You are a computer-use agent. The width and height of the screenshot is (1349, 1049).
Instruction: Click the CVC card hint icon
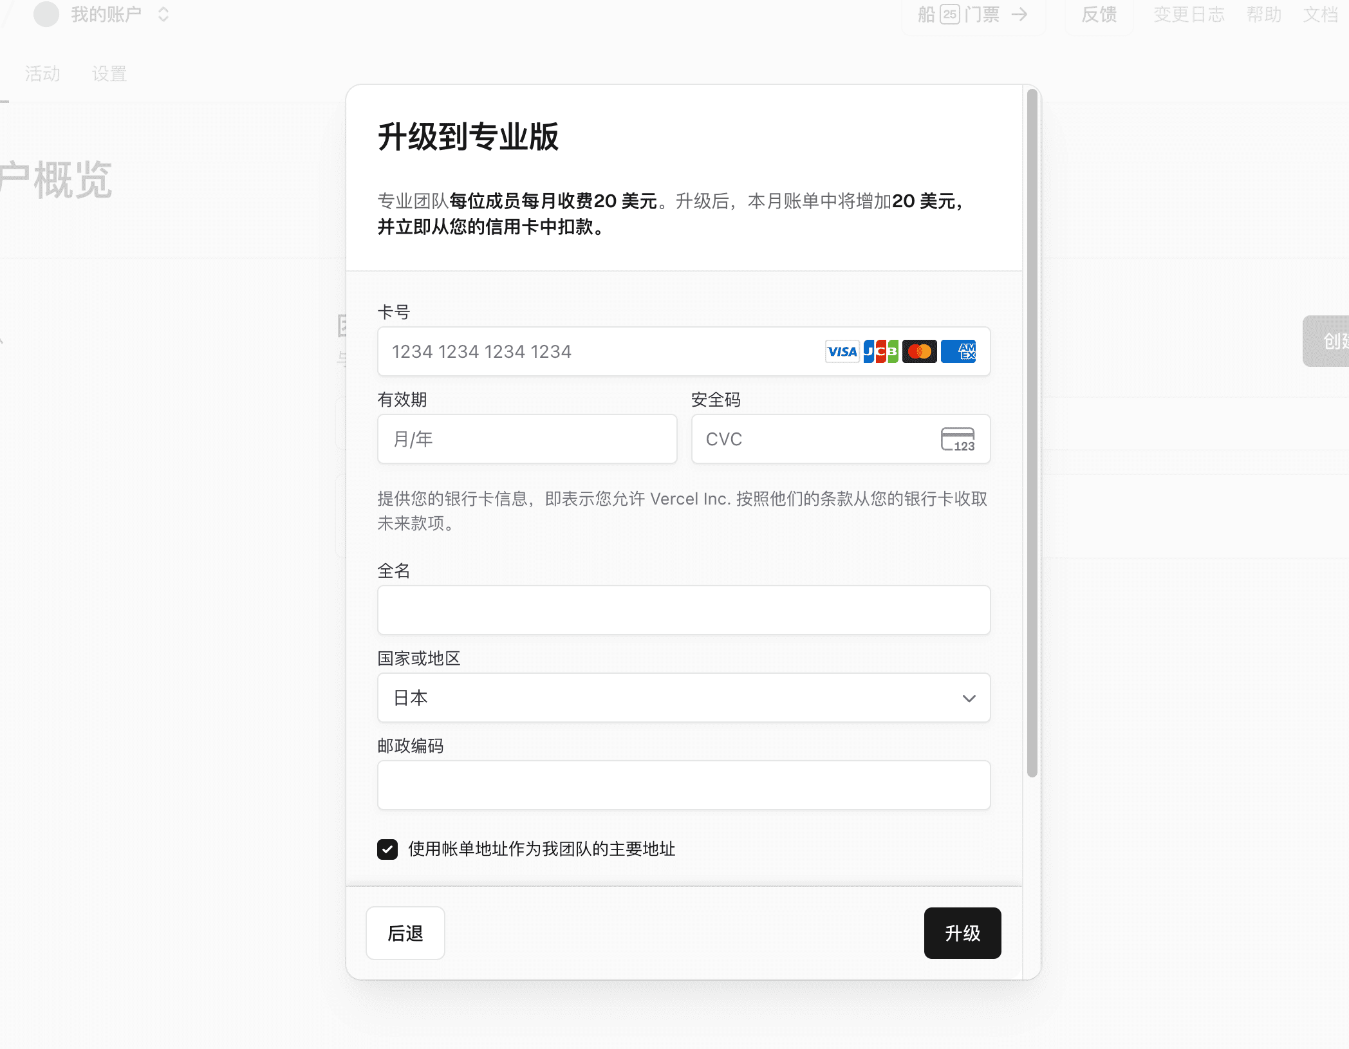[x=958, y=439]
